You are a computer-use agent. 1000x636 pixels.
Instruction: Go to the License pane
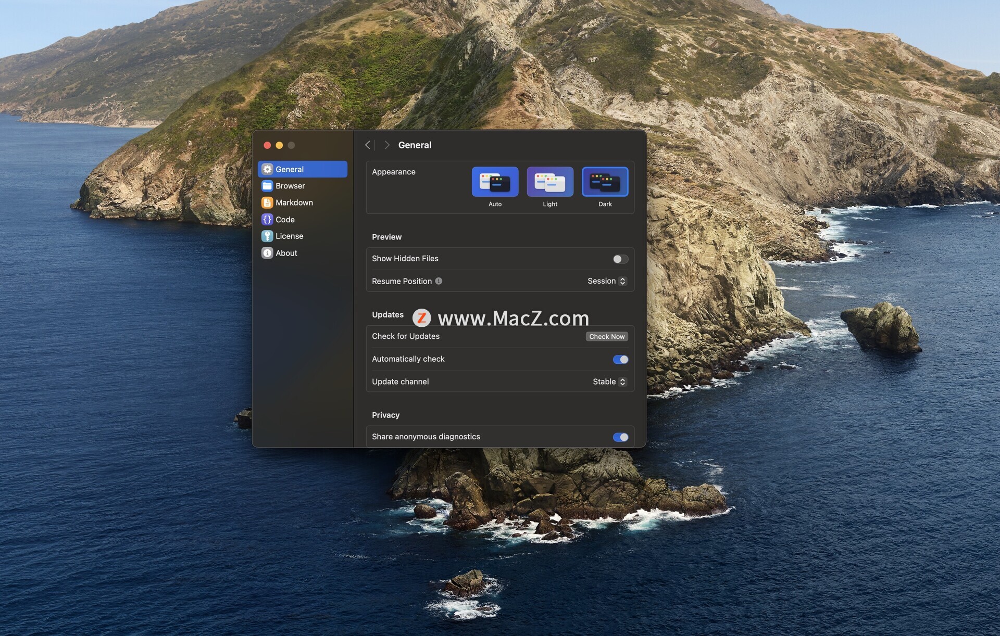(x=303, y=236)
